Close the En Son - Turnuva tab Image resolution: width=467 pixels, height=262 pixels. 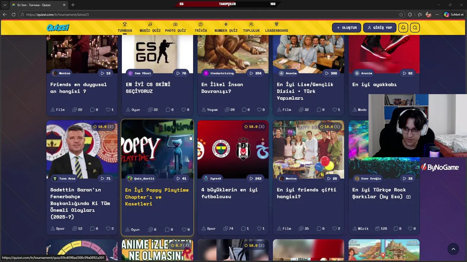[x=64, y=5]
